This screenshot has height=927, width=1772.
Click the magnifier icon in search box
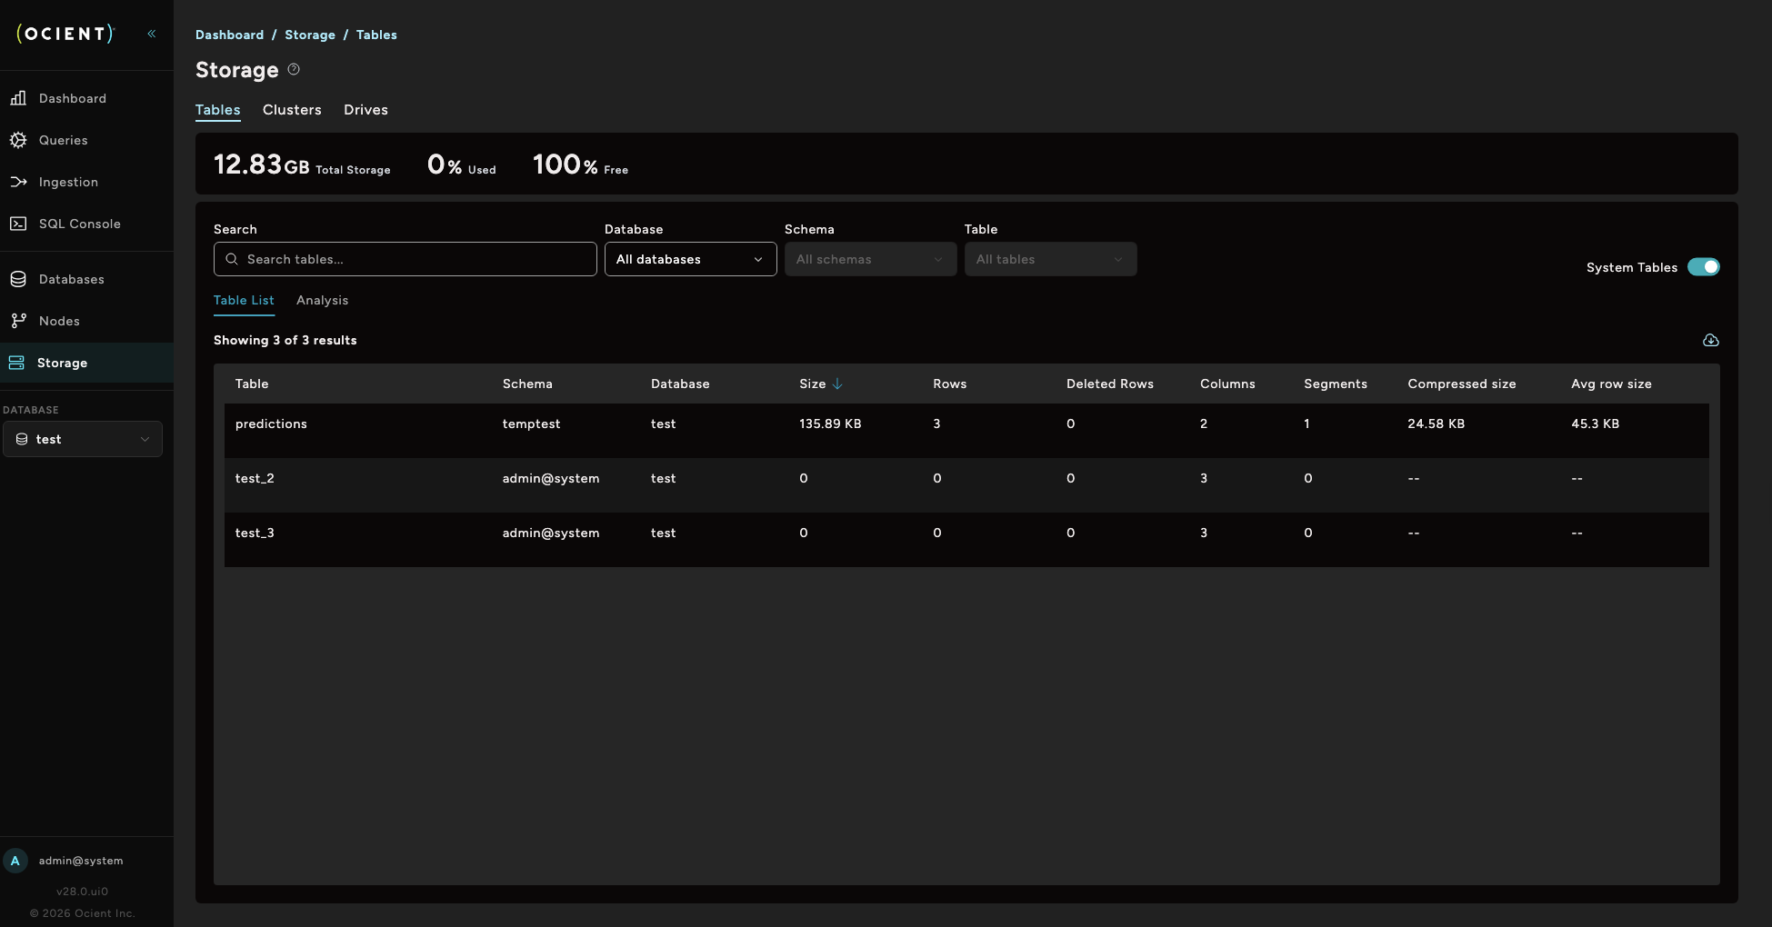pyautogui.click(x=232, y=259)
